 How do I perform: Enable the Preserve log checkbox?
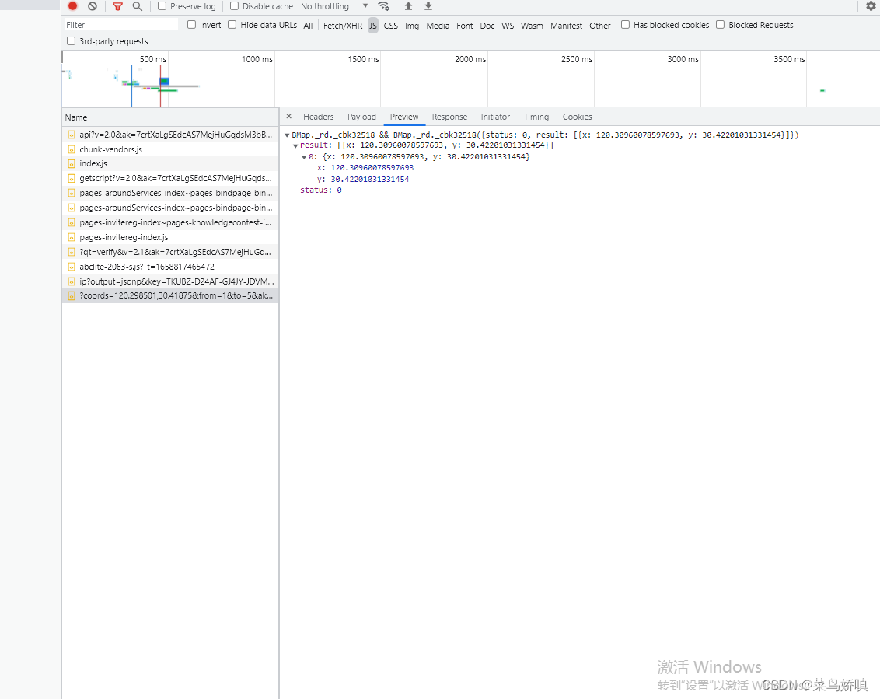160,5
